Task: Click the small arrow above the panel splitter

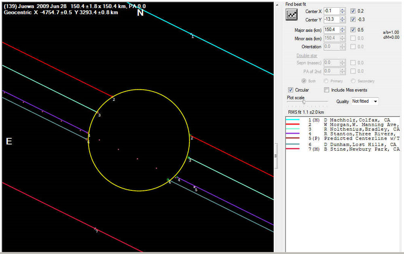Action: coord(277,4)
